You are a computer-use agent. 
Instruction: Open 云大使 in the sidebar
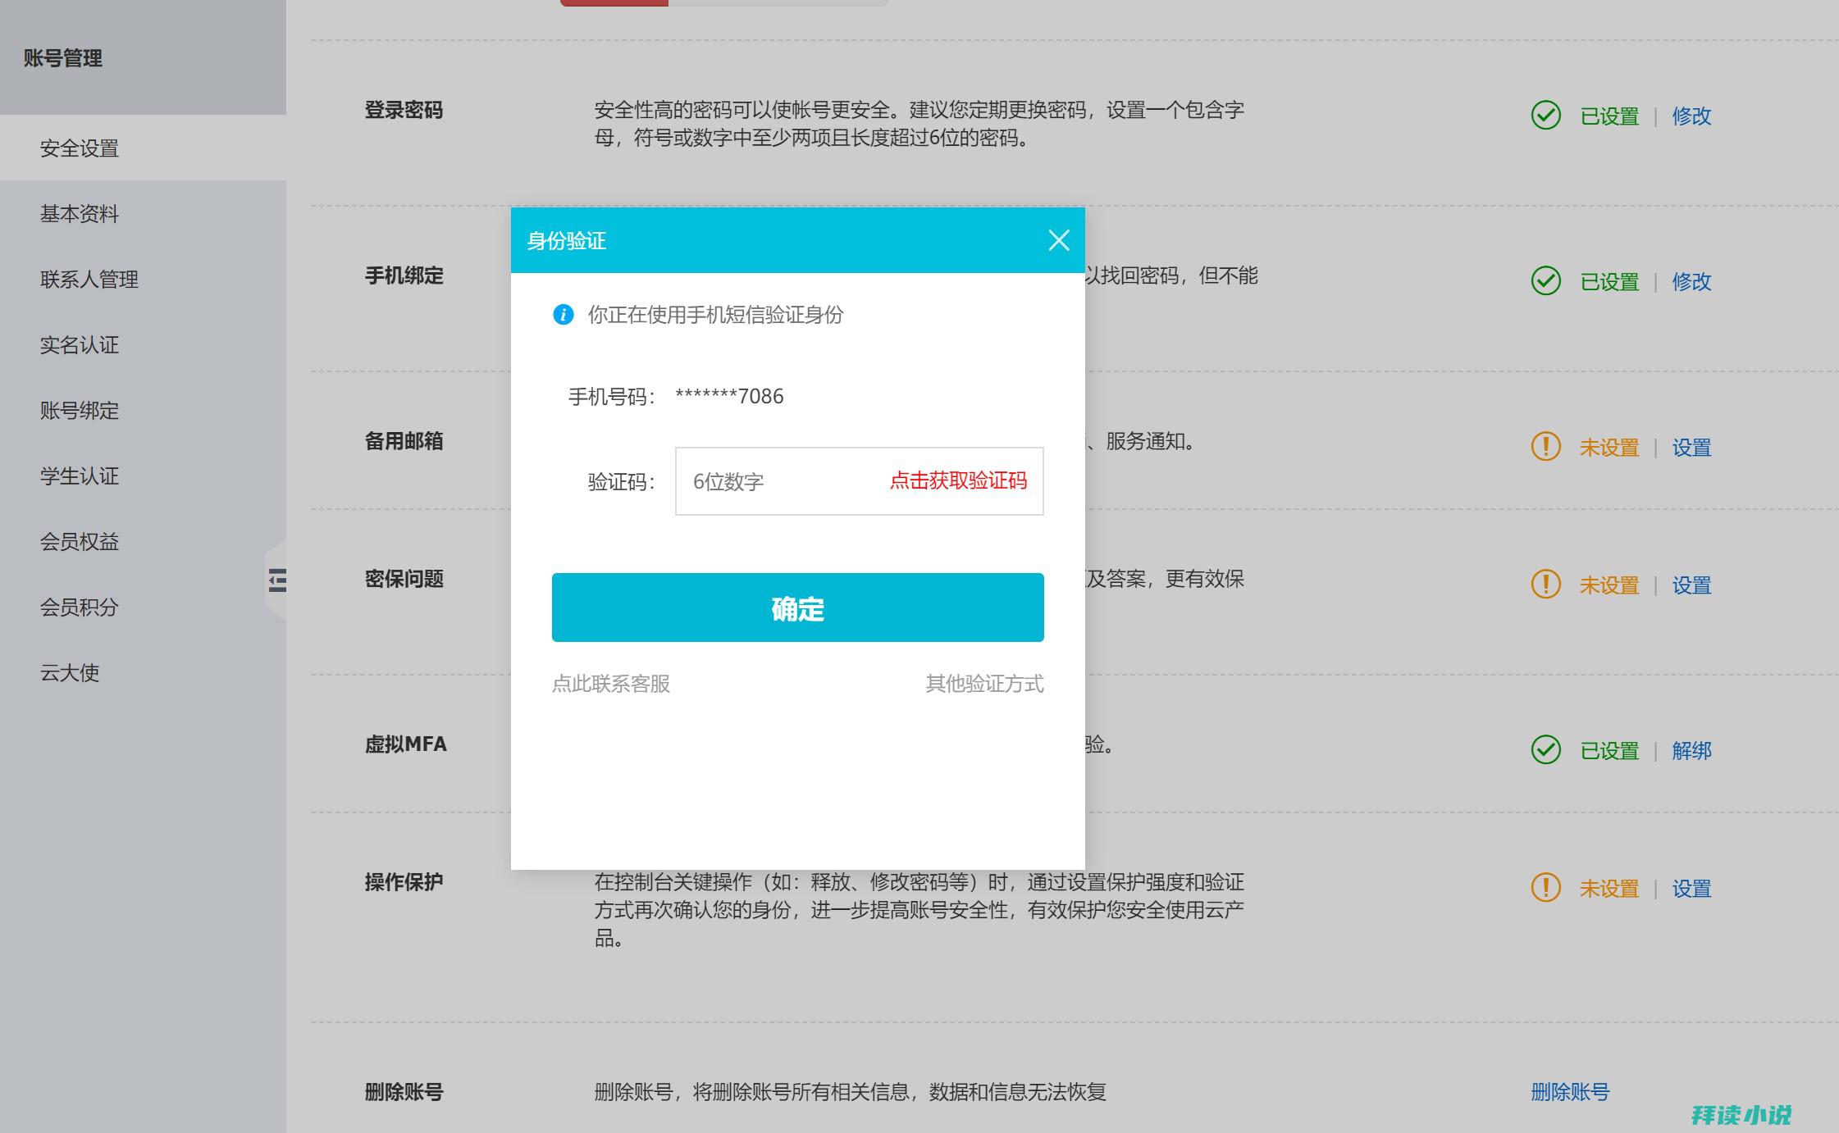143,673
